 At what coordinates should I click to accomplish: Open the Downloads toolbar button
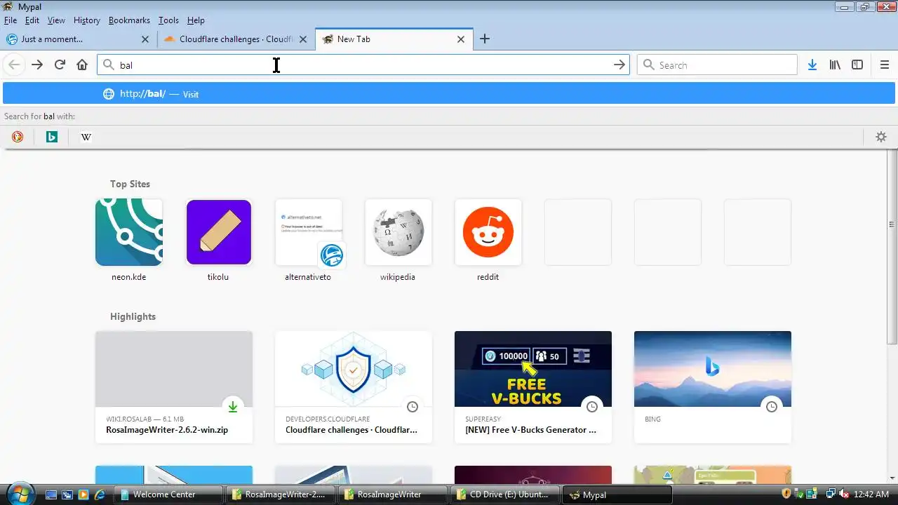coord(812,65)
